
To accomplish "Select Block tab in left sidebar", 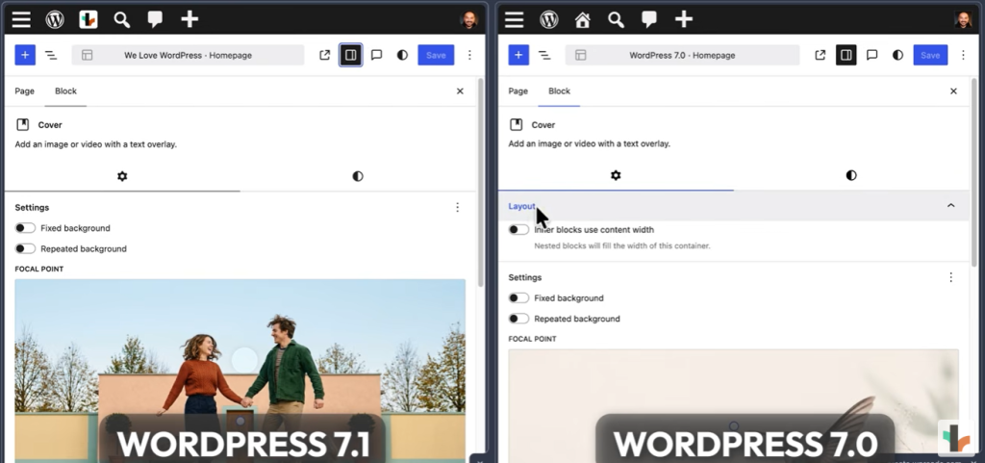I will (65, 91).
